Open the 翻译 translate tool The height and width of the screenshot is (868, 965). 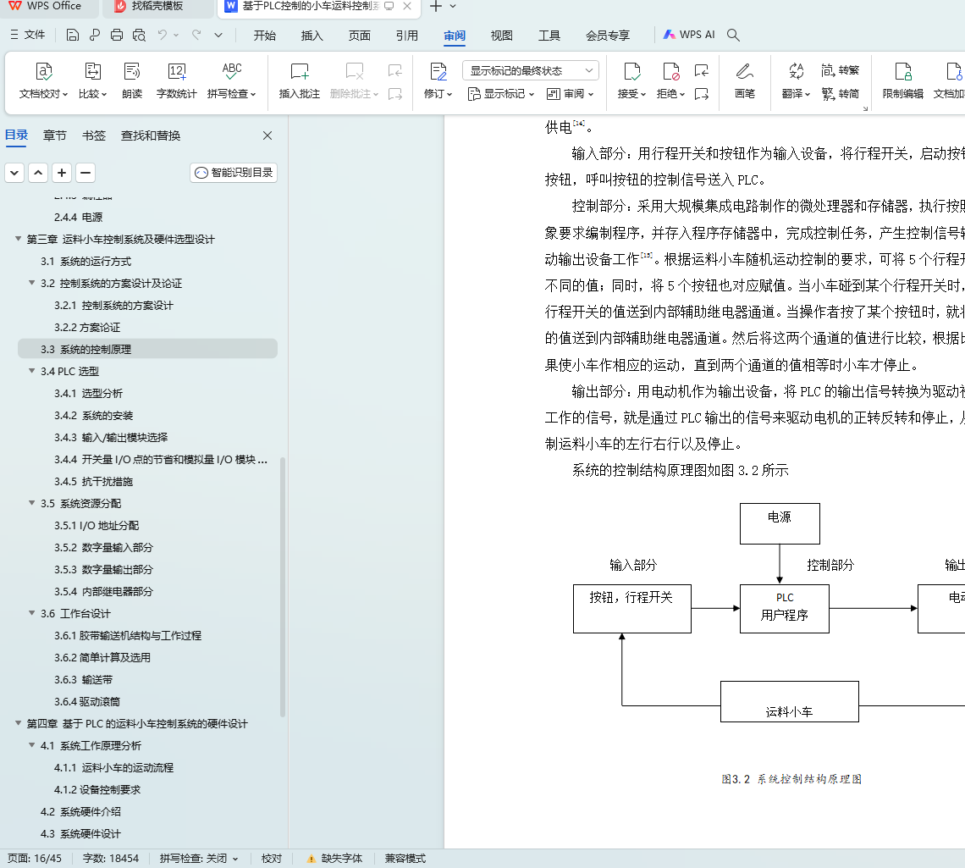pyautogui.click(x=796, y=80)
